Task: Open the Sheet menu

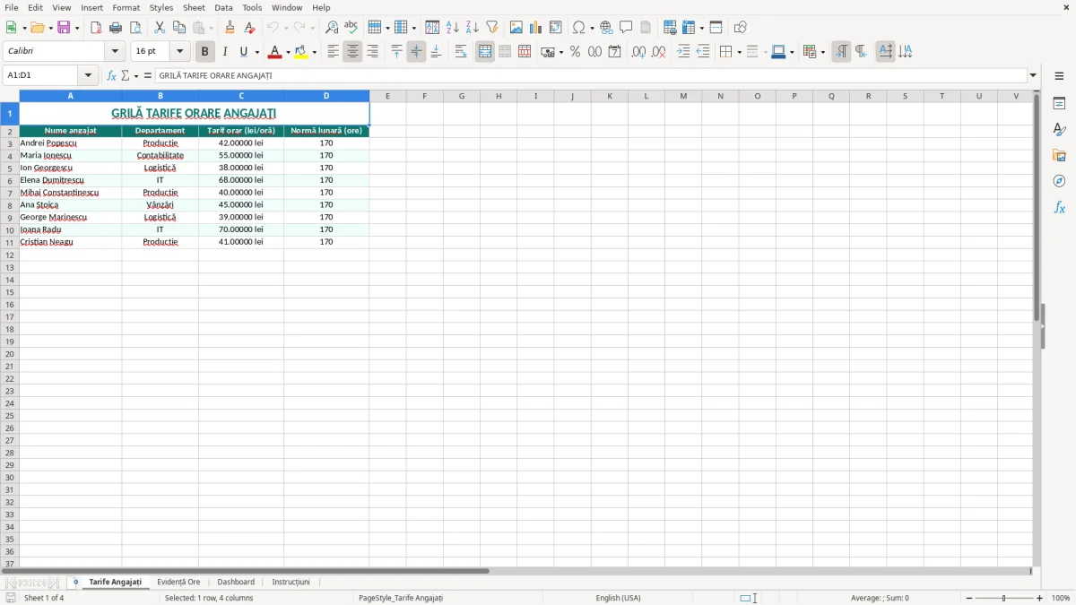Action: pyautogui.click(x=194, y=7)
